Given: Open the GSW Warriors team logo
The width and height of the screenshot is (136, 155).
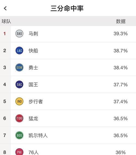Looking at the screenshot, I should click(x=19, y=67).
